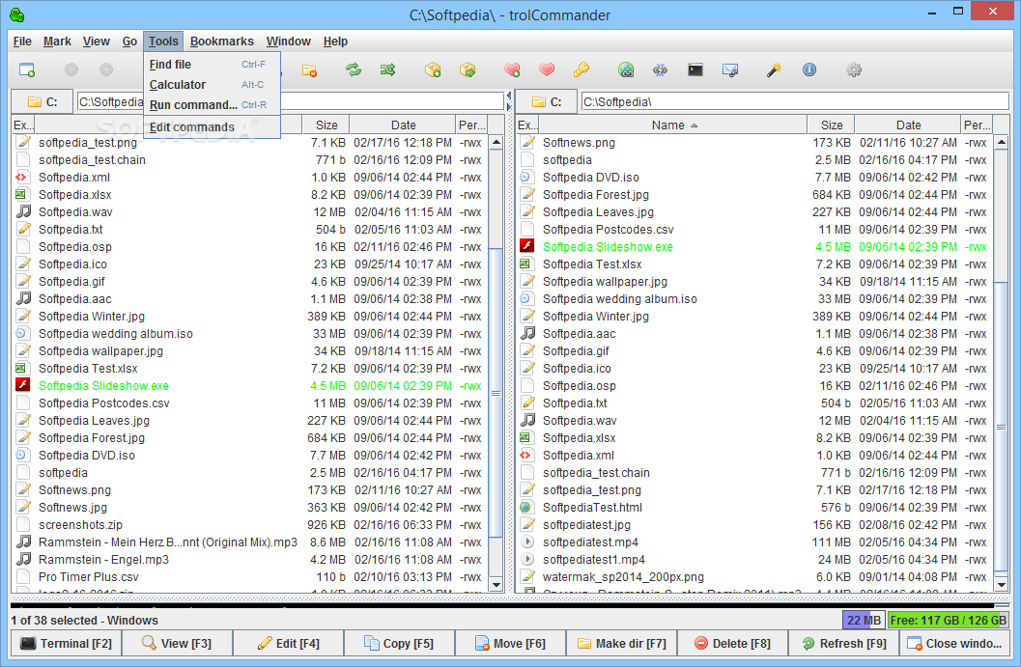Screen dimensions: 1021x667
Task: Open the Window menu
Action: pos(289,41)
